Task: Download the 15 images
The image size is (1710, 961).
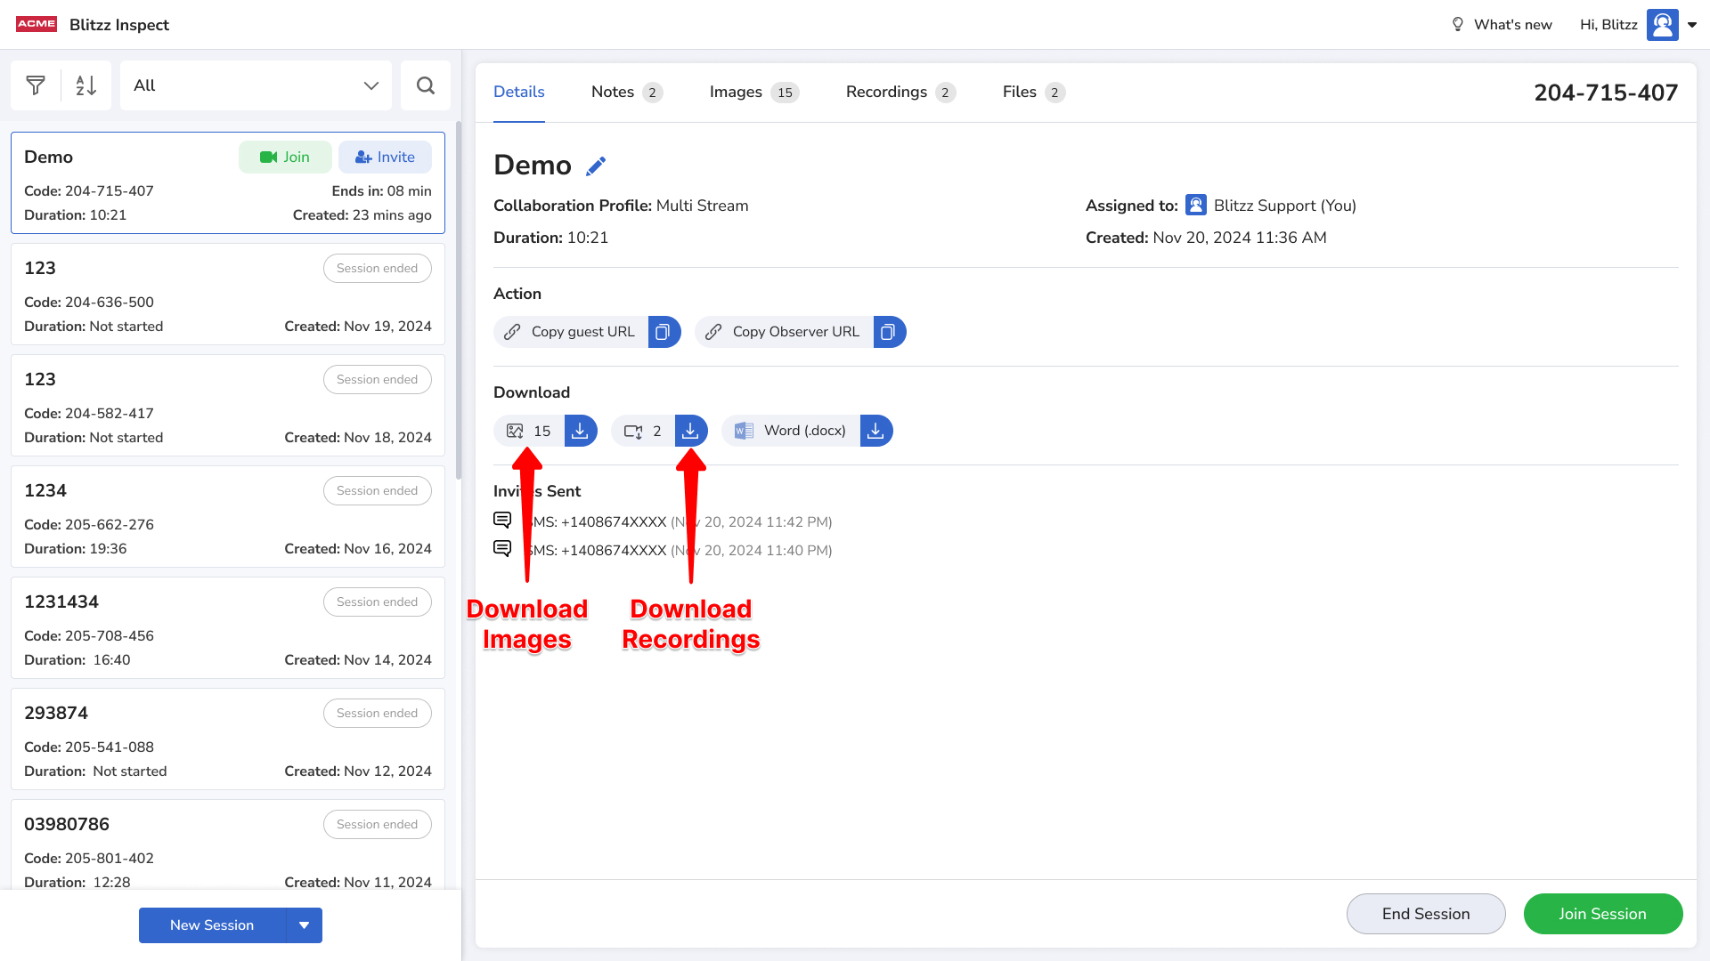Action: coord(580,431)
